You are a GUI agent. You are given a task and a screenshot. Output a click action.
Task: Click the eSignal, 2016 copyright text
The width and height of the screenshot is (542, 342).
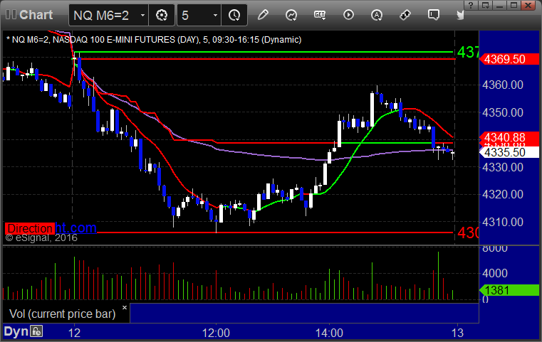(41, 237)
